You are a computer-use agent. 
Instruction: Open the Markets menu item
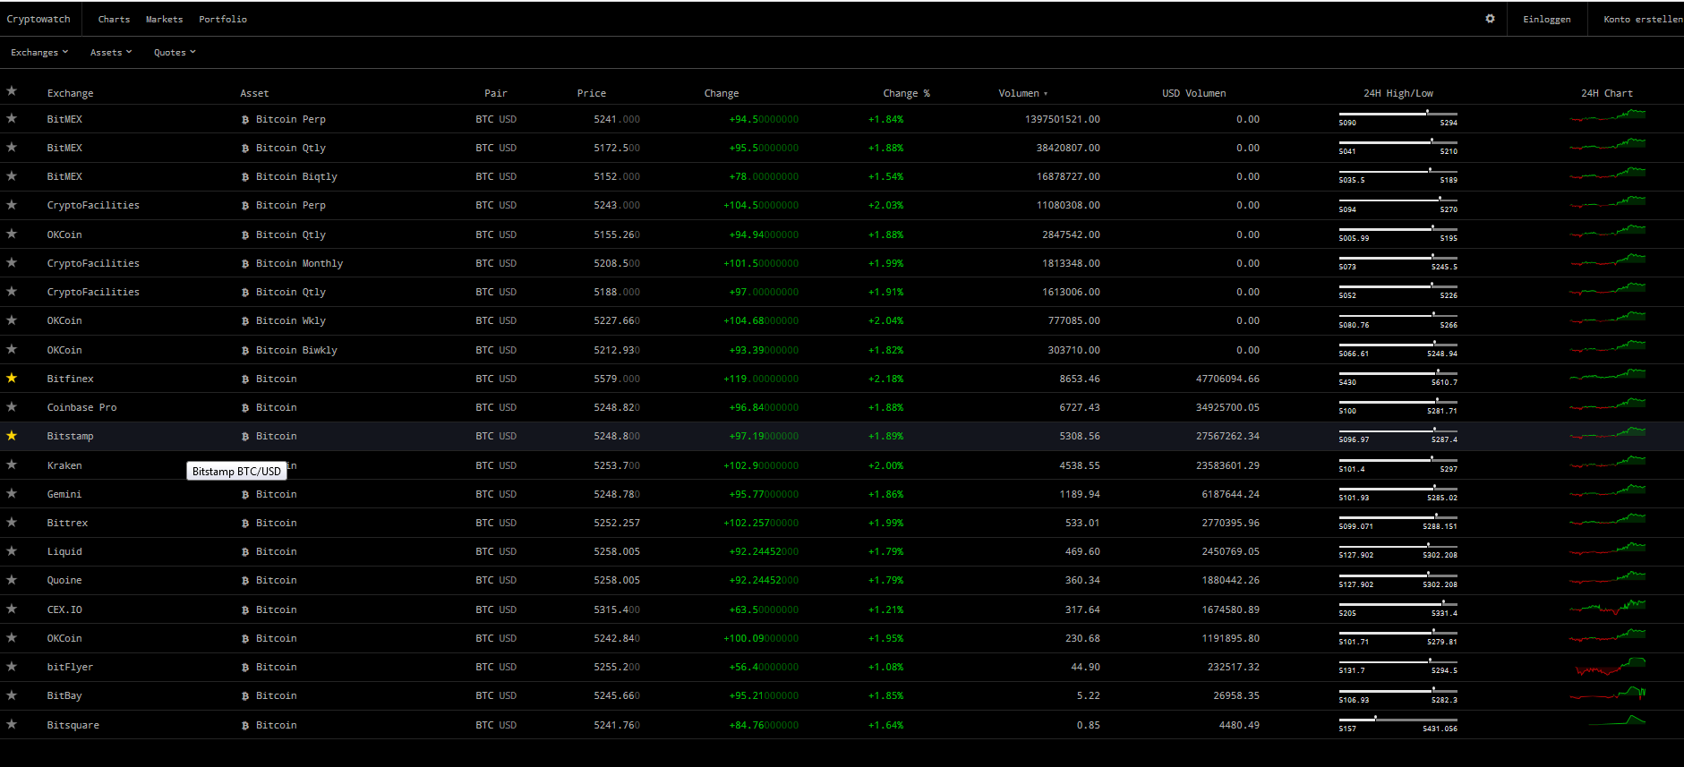pos(164,19)
